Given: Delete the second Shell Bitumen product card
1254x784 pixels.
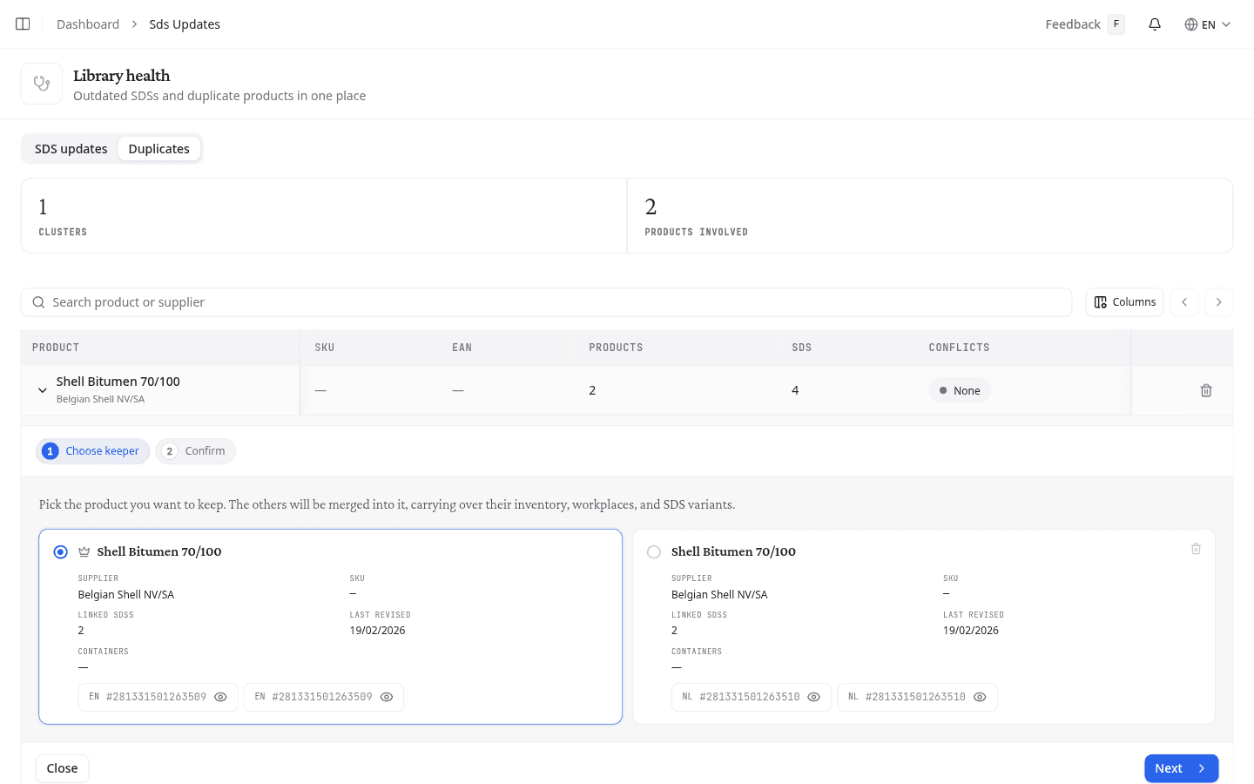Looking at the screenshot, I should tap(1196, 549).
